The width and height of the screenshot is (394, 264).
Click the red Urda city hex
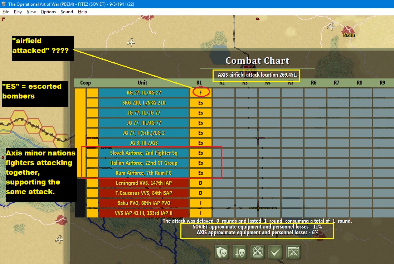point(348,31)
